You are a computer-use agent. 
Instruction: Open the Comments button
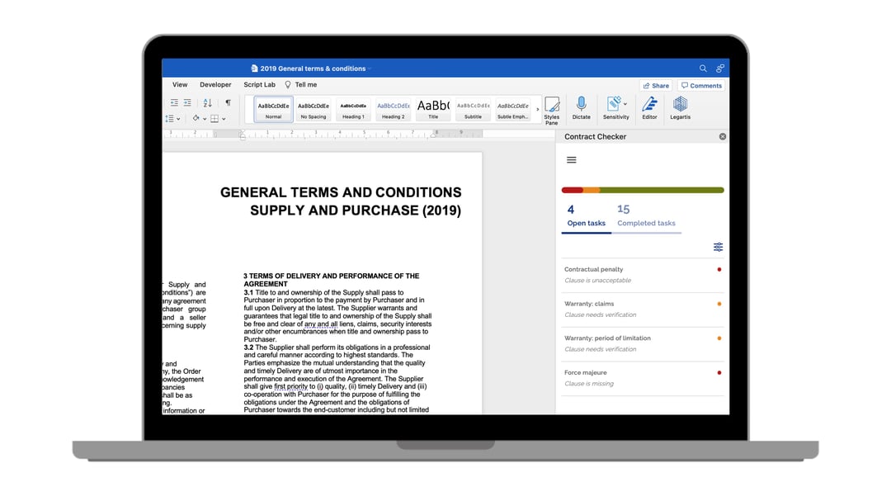pyautogui.click(x=701, y=86)
